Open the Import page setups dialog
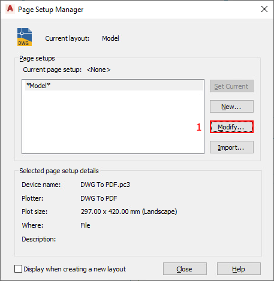 [231, 147]
